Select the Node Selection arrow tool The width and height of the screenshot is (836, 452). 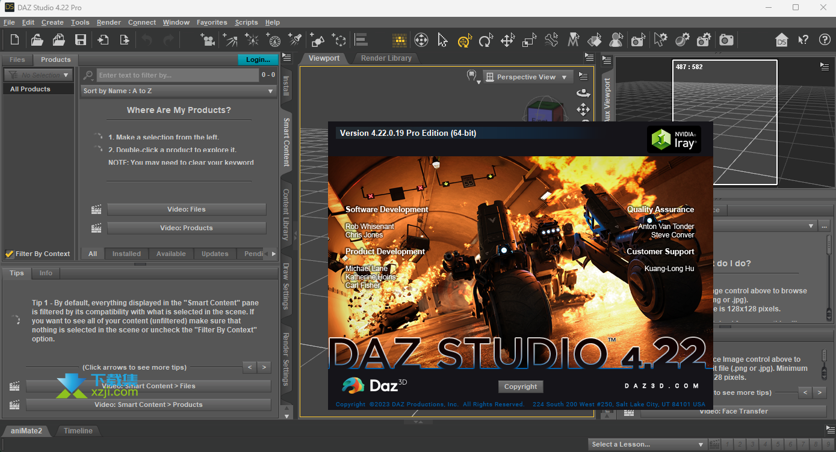pos(443,40)
